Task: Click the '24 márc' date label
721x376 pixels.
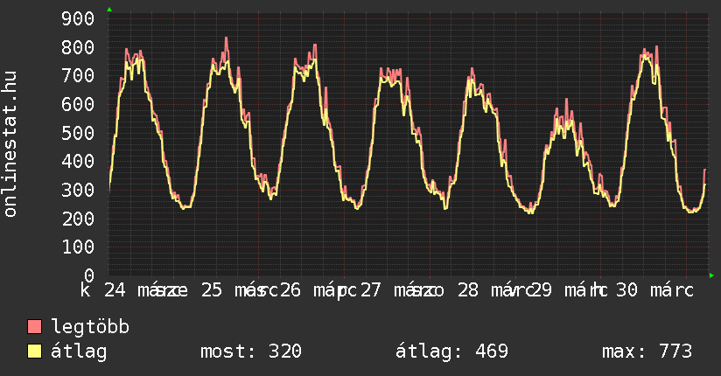Action: tap(139, 290)
